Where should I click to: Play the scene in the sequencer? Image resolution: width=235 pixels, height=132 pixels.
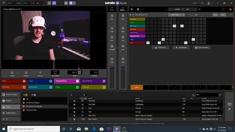coord(132,9)
